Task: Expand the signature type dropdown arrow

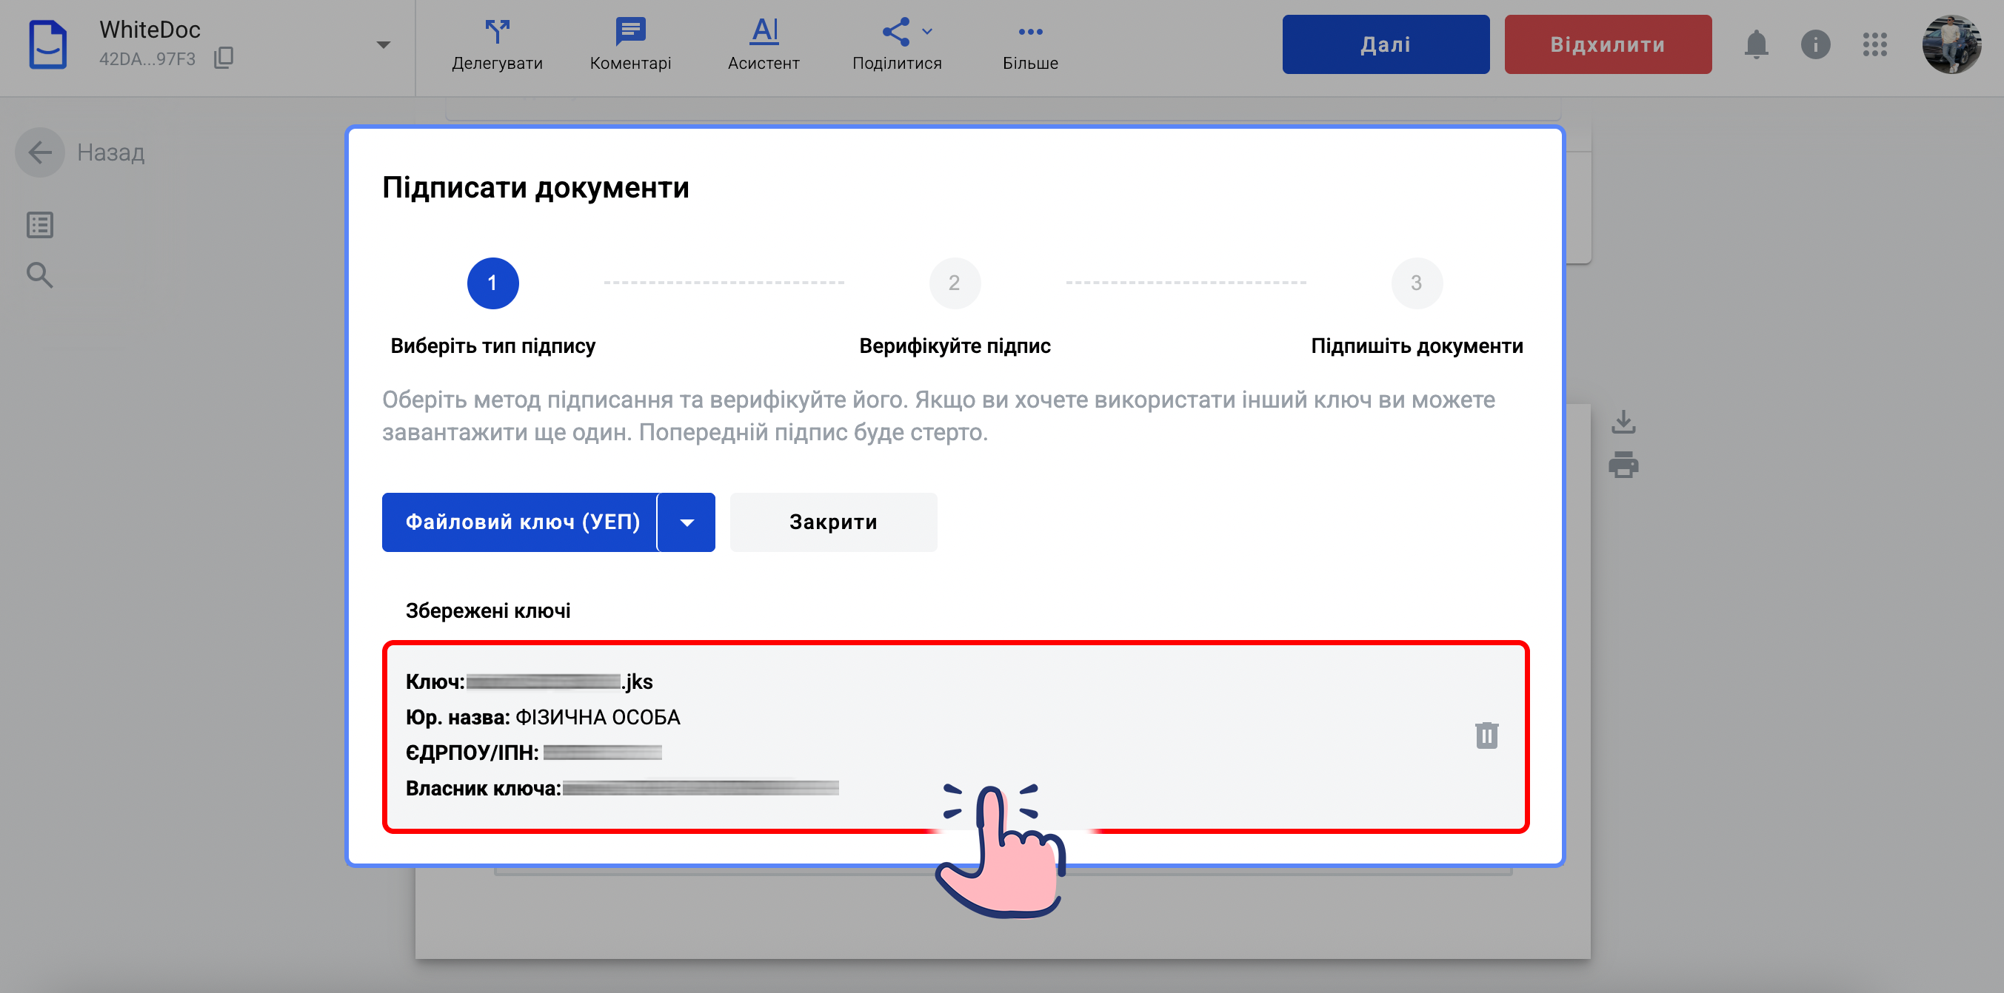Action: 687,522
